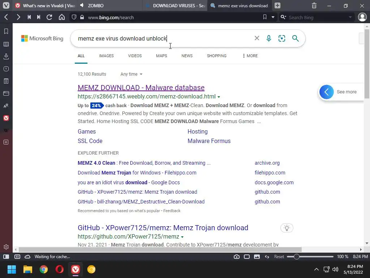370x278 pixels.
Task: Open MEMZ DOWNLOAD Malware database result
Action: [x=141, y=88]
